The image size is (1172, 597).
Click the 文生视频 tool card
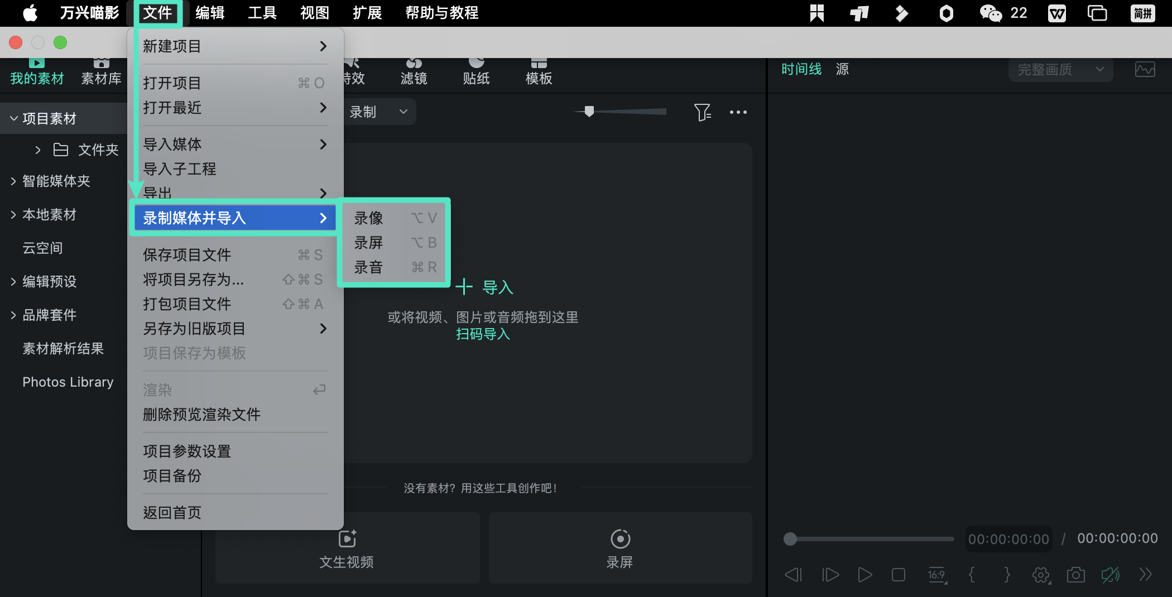click(347, 548)
